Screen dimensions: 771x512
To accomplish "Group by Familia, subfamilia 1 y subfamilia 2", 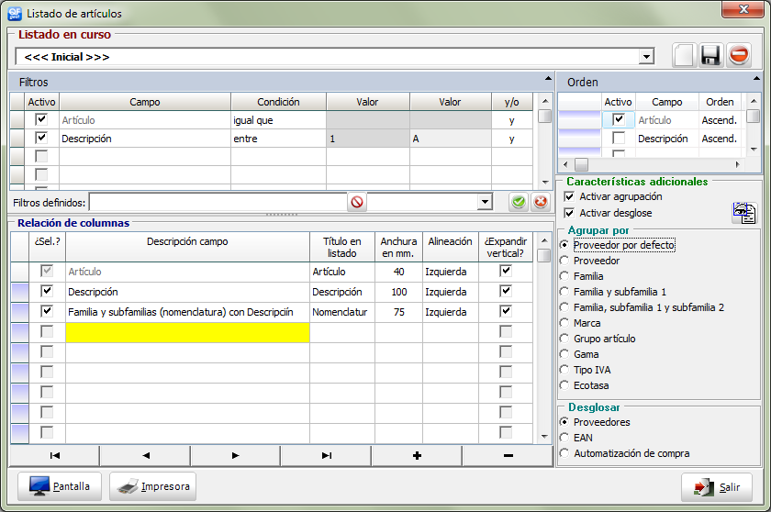I will point(564,307).
